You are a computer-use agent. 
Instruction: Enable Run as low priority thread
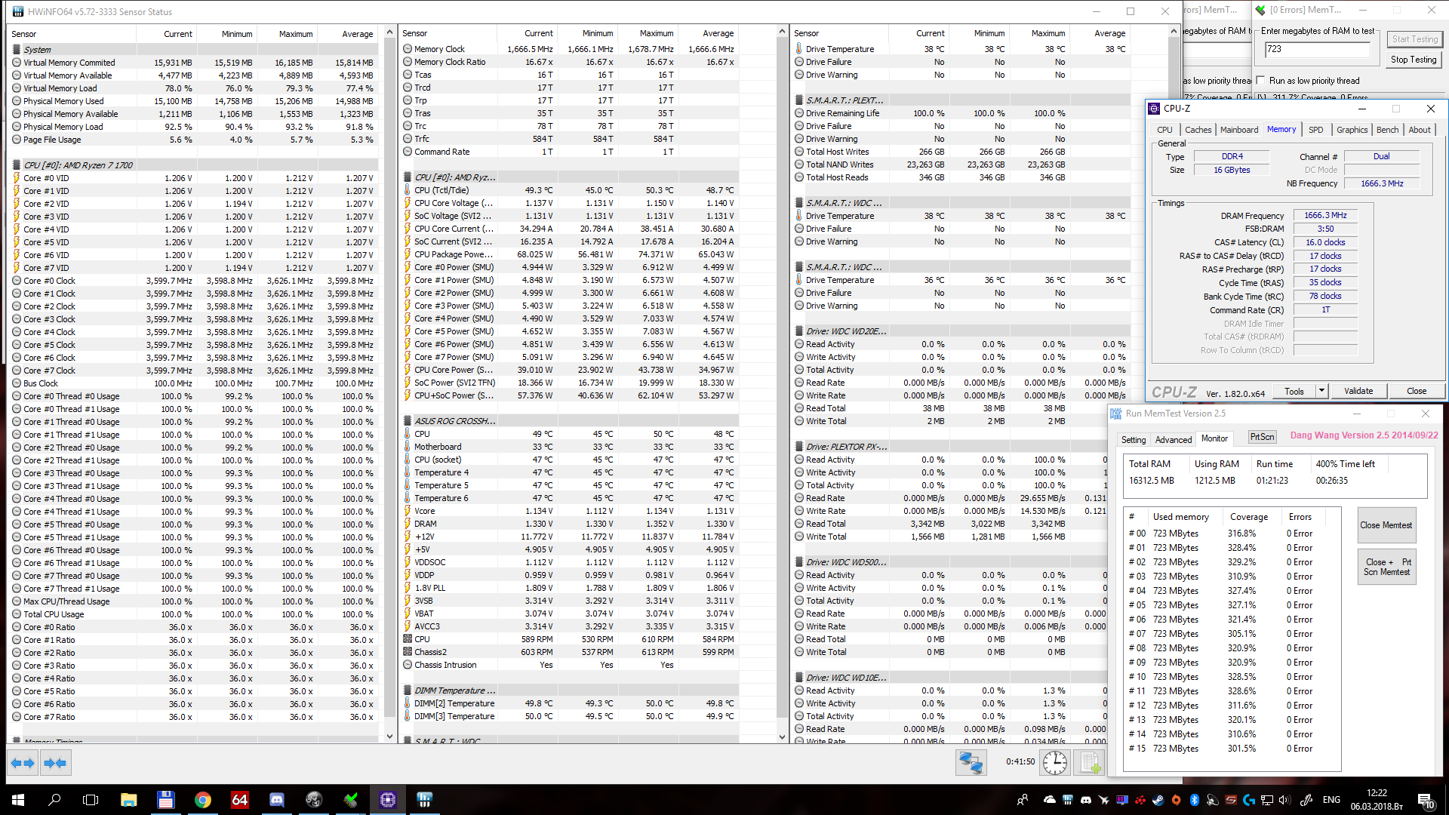[1260, 81]
